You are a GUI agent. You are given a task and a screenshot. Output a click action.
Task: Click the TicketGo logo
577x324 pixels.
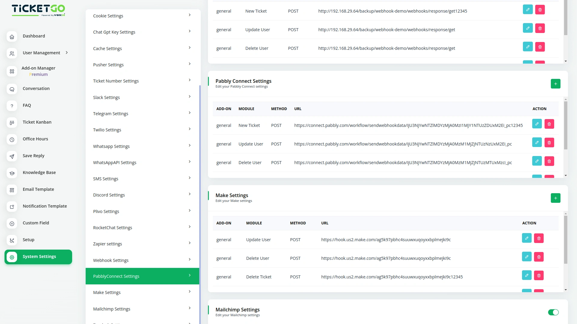[38, 10]
